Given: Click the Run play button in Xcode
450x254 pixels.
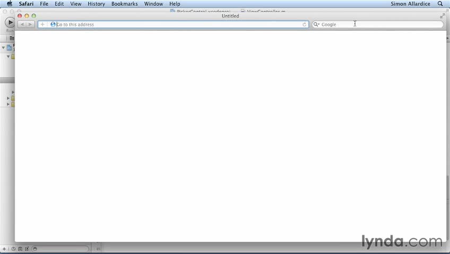Looking at the screenshot, I should tap(10, 22).
